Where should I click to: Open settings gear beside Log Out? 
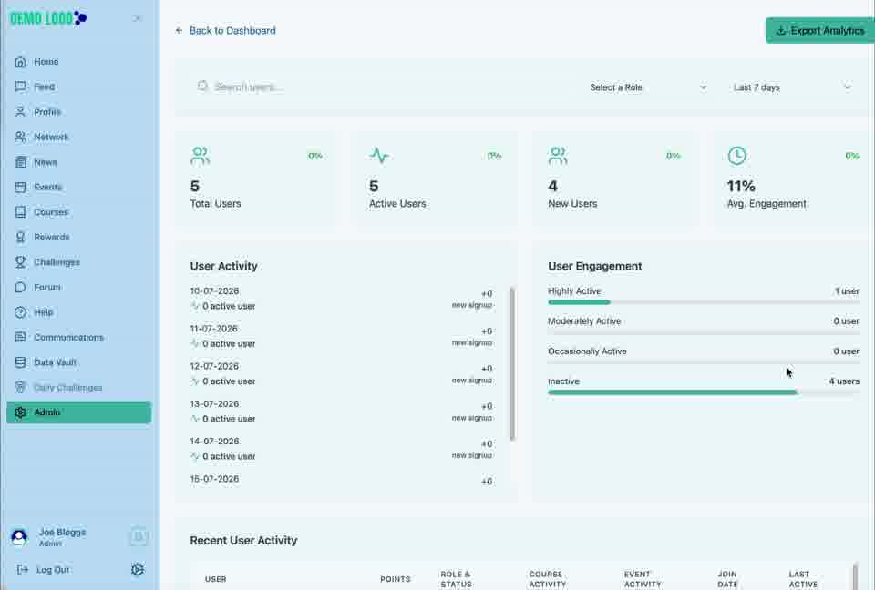(x=138, y=570)
